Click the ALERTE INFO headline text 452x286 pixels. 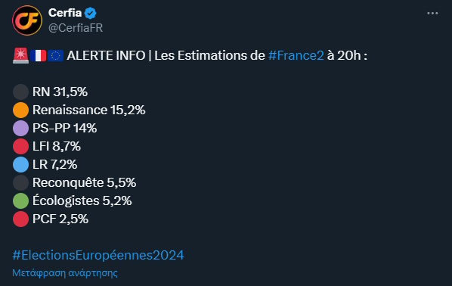click(x=106, y=55)
